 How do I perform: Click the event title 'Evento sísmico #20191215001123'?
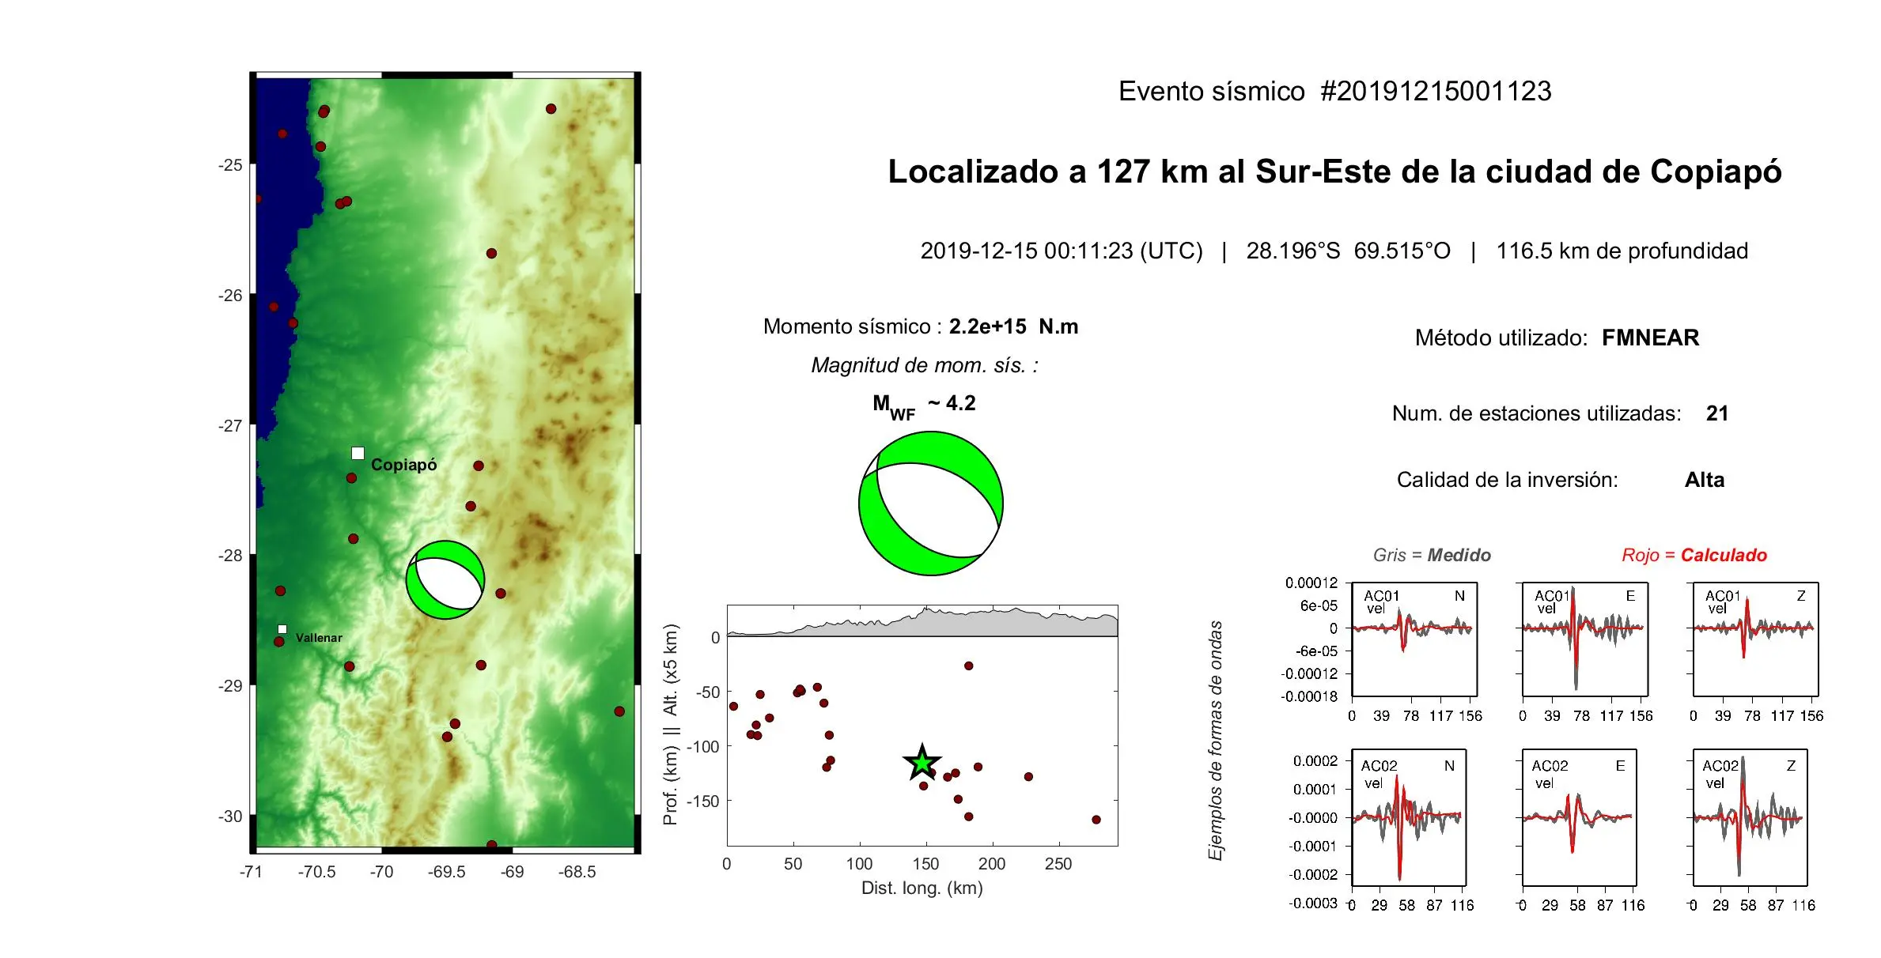point(1334,91)
